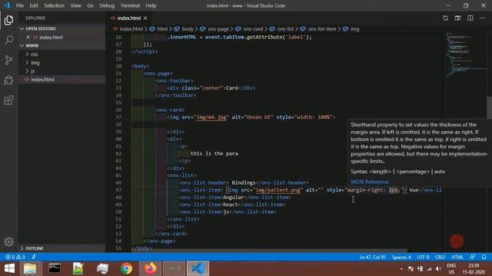Viewport: 492px width, 276px height.
Task: Open the View menu
Action: pos(75,5)
